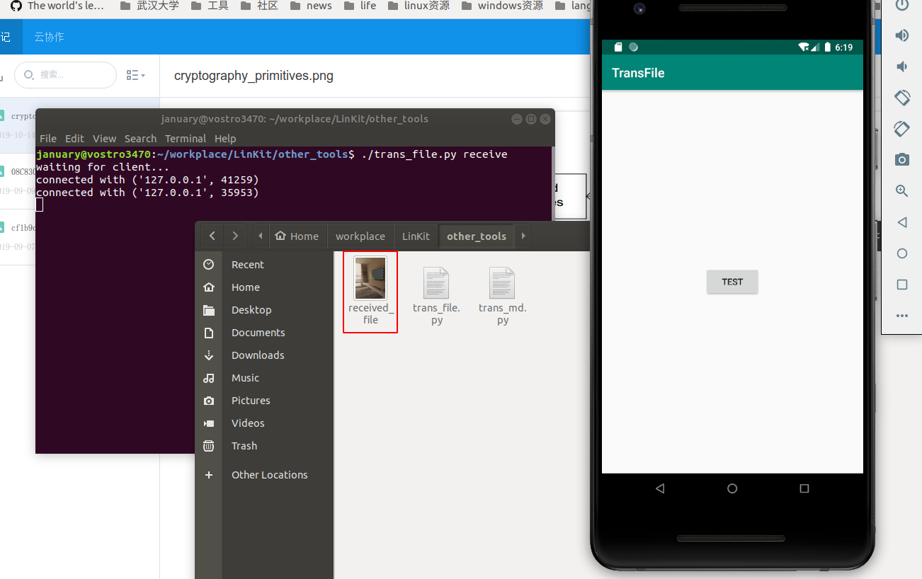The width and height of the screenshot is (922, 579).
Task: Click the 搜索 search input field
Action: coord(65,75)
